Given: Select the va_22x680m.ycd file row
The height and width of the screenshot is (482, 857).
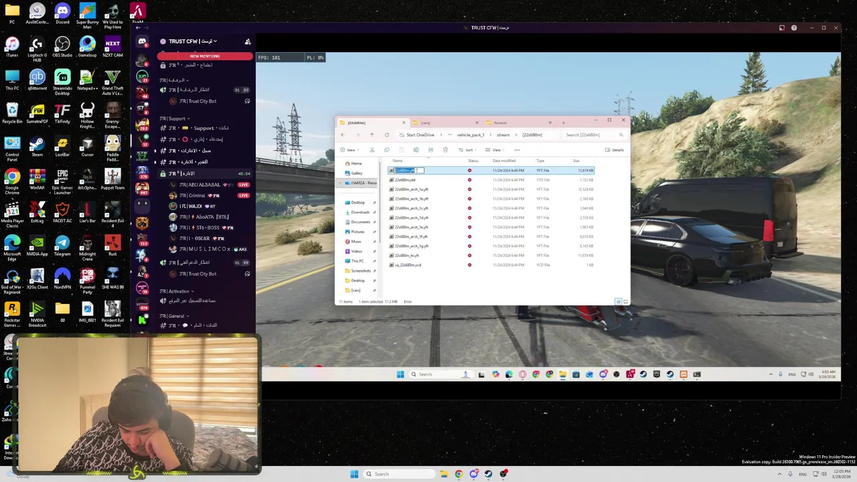Looking at the screenshot, I should [x=491, y=265].
